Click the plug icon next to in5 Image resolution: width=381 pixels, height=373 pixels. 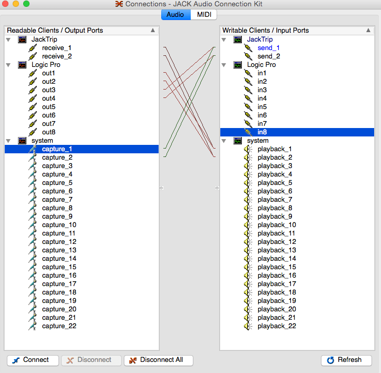(248, 107)
